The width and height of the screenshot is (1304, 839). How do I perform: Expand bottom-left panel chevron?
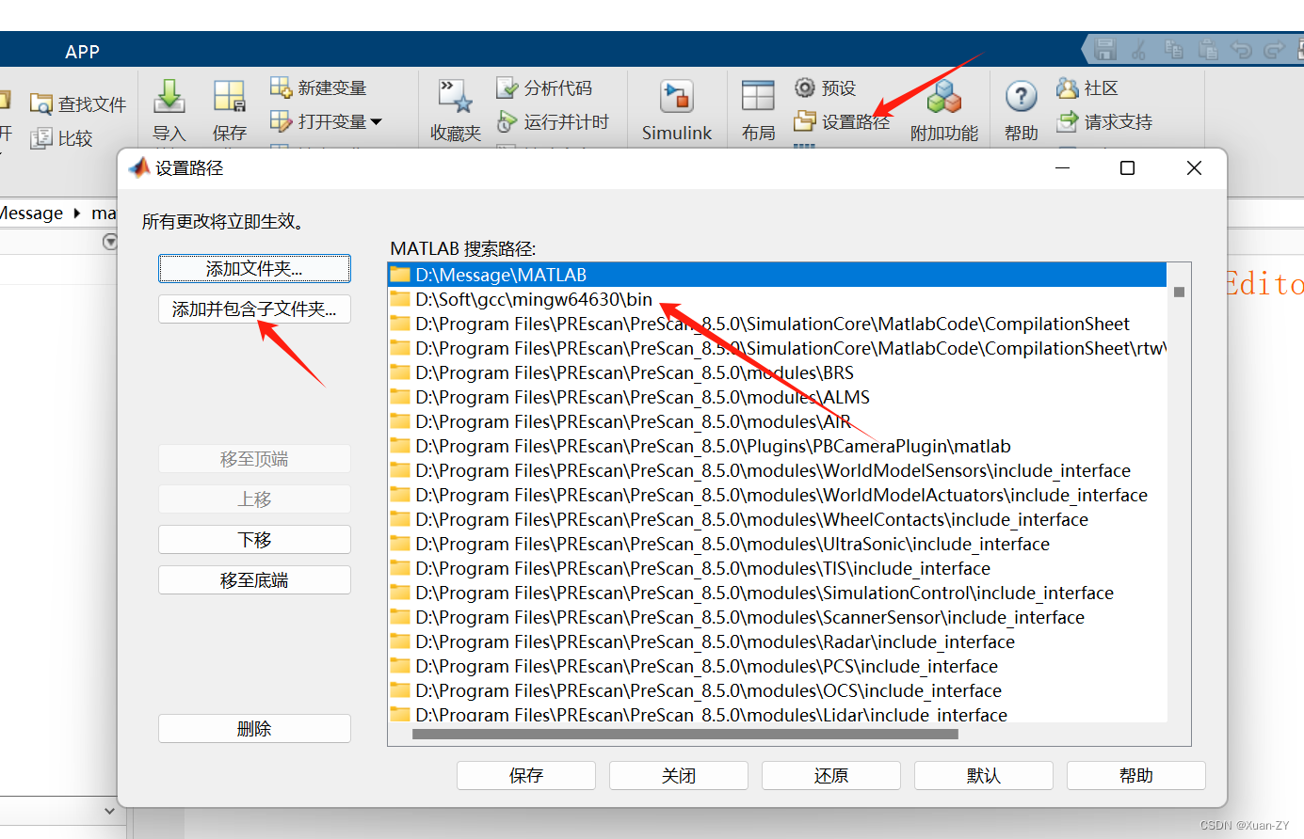click(110, 810)
